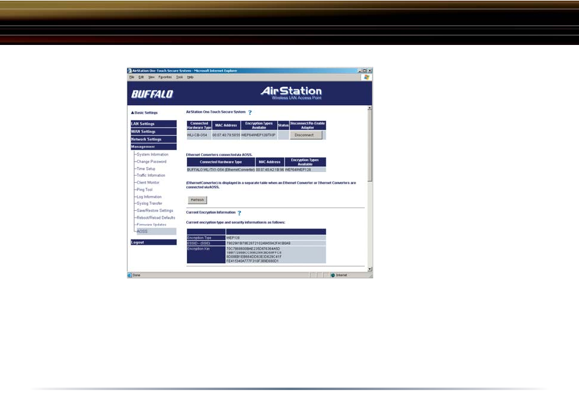Screen dimensions: 579x401
Task: Open Save/Restore Settings
Action: (x=155, y=211)
